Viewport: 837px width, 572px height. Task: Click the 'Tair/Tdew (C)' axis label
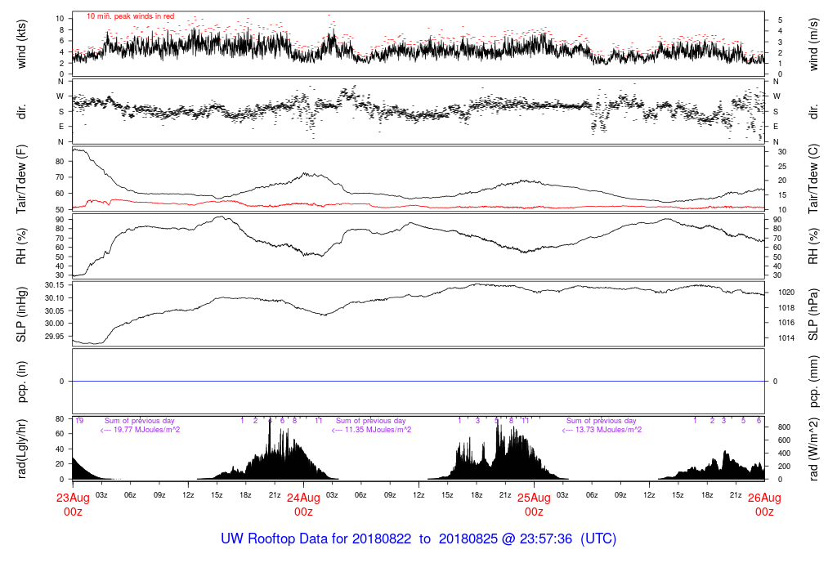tap(813, 179)
